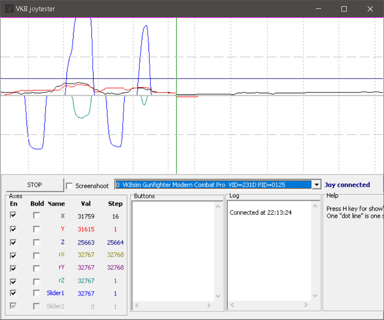The height and width of the screenshot is (320, 384).
Task: Click the rX axis name label
Action: (62, 254)
